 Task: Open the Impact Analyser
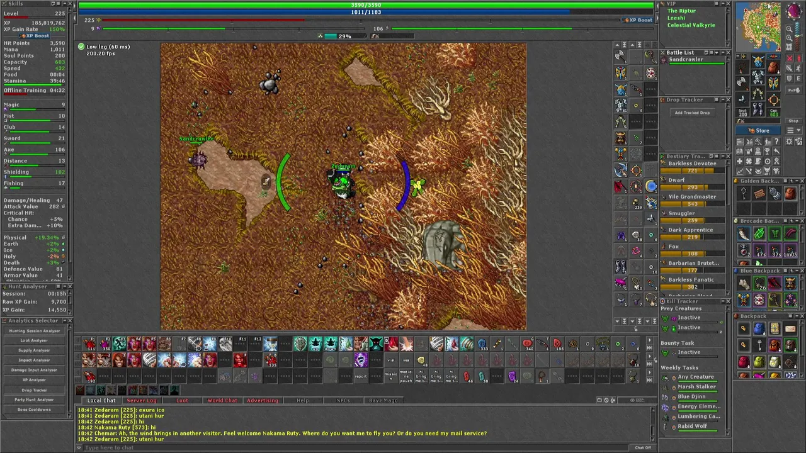coord(34,361)
